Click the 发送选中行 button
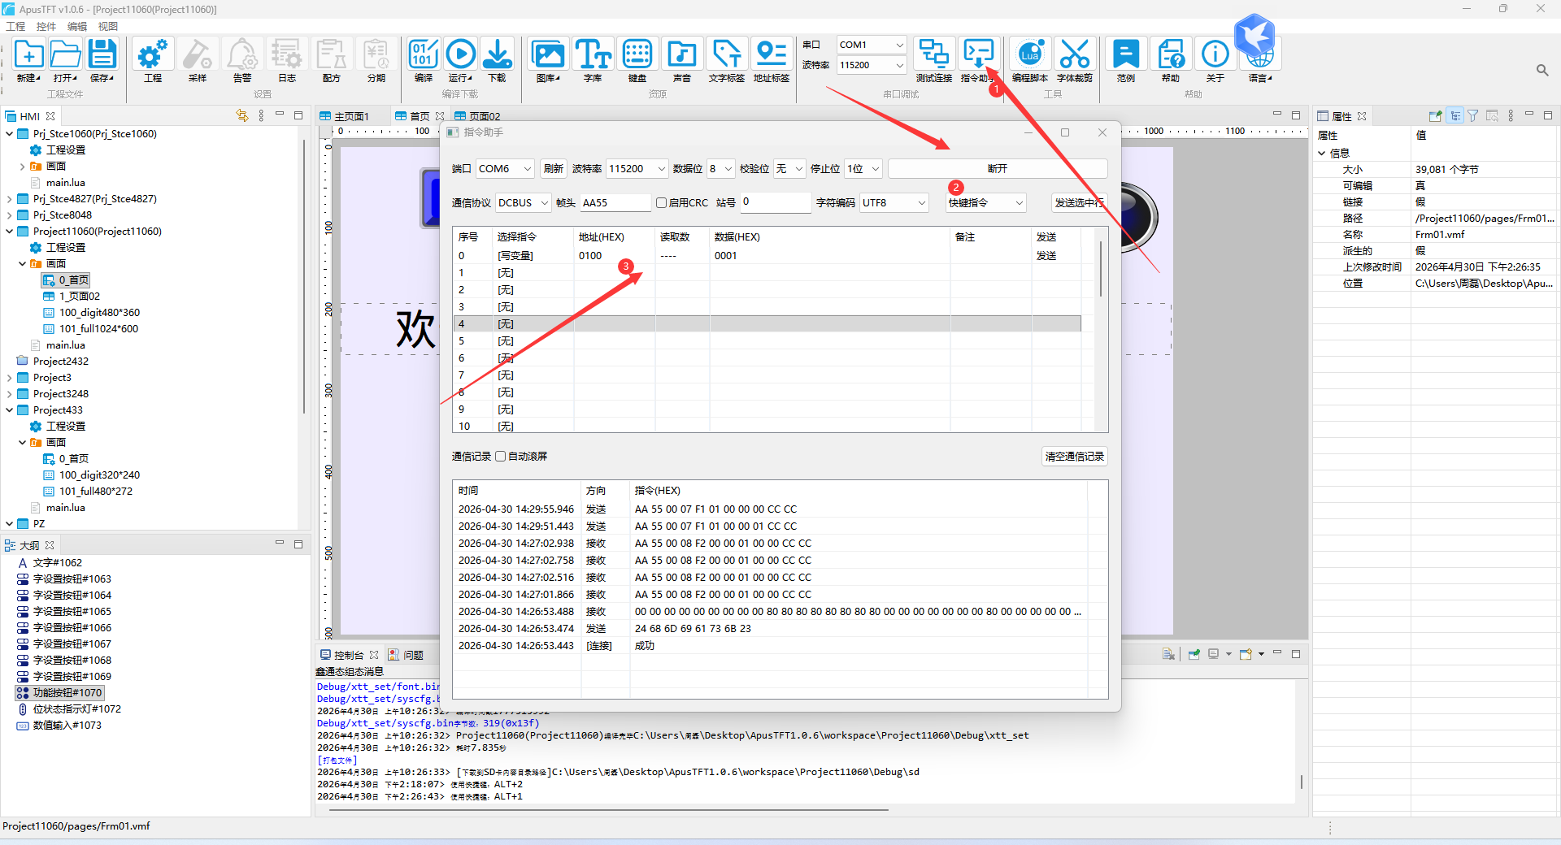This screenshot has width=1561, height=845. [1079, 203]
